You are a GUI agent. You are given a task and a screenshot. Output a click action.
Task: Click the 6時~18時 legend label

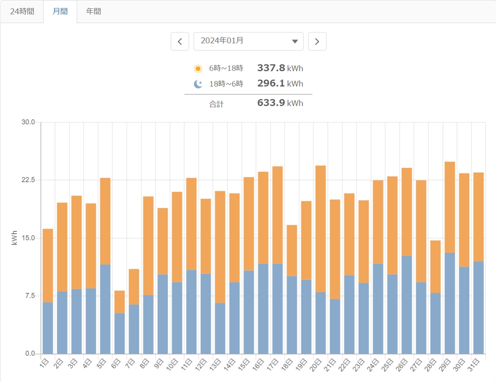pyautogui.click(x=226, y=68)
